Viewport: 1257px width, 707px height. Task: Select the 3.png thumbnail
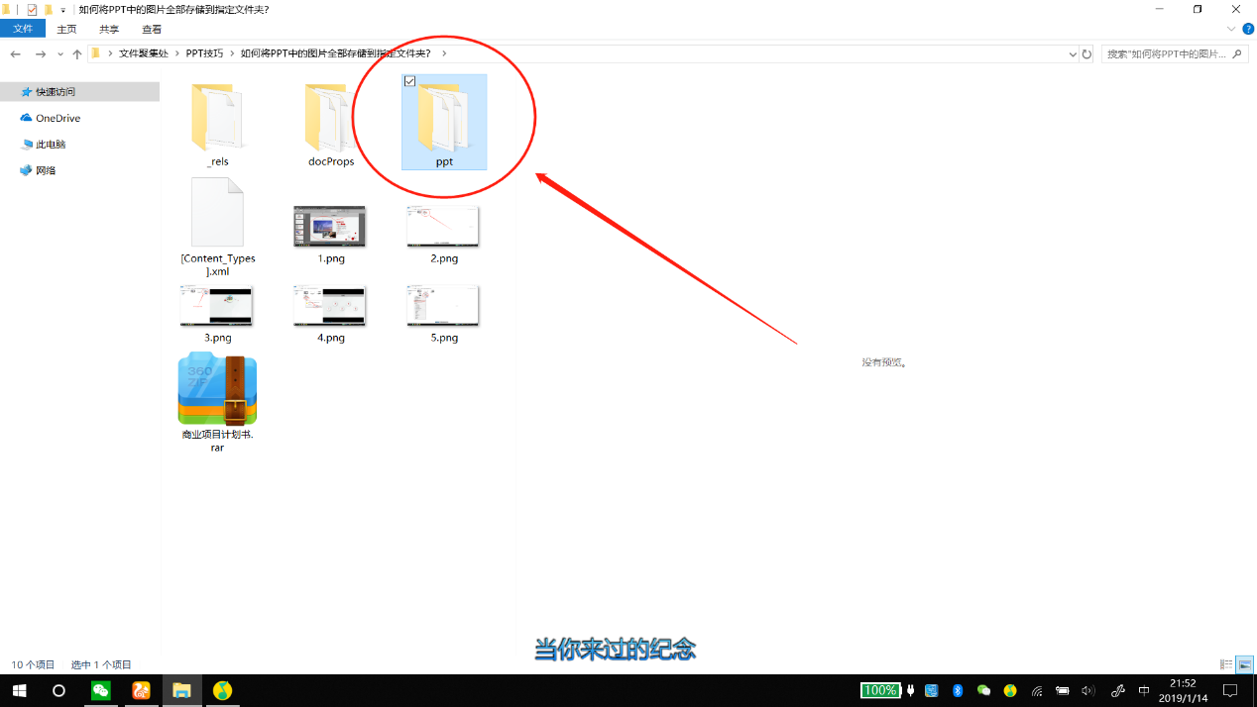[x=217, y=305]
